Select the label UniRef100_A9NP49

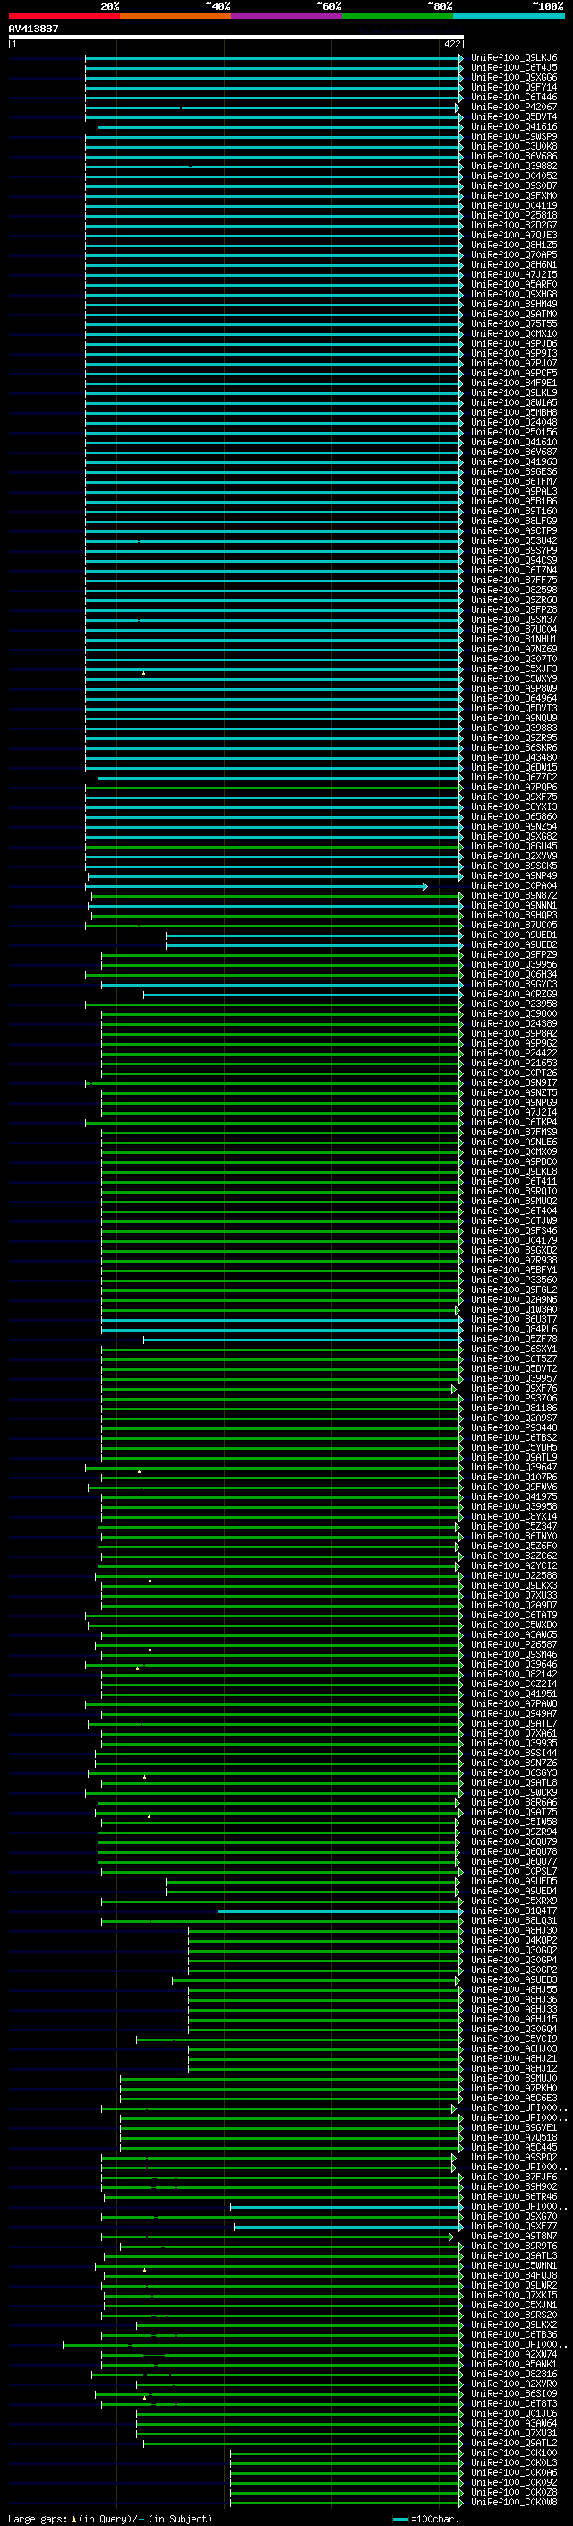[x=513, y=875]
